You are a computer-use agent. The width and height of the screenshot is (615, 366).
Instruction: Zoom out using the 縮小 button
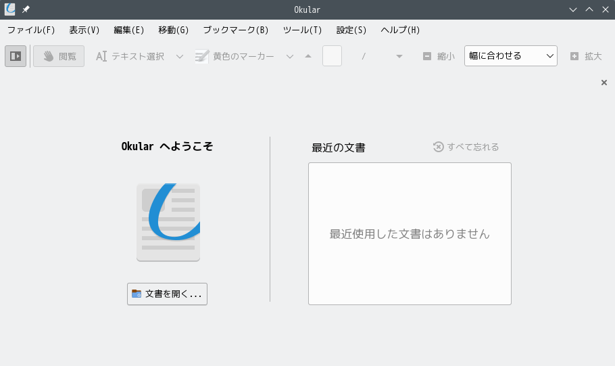point(439,56)
